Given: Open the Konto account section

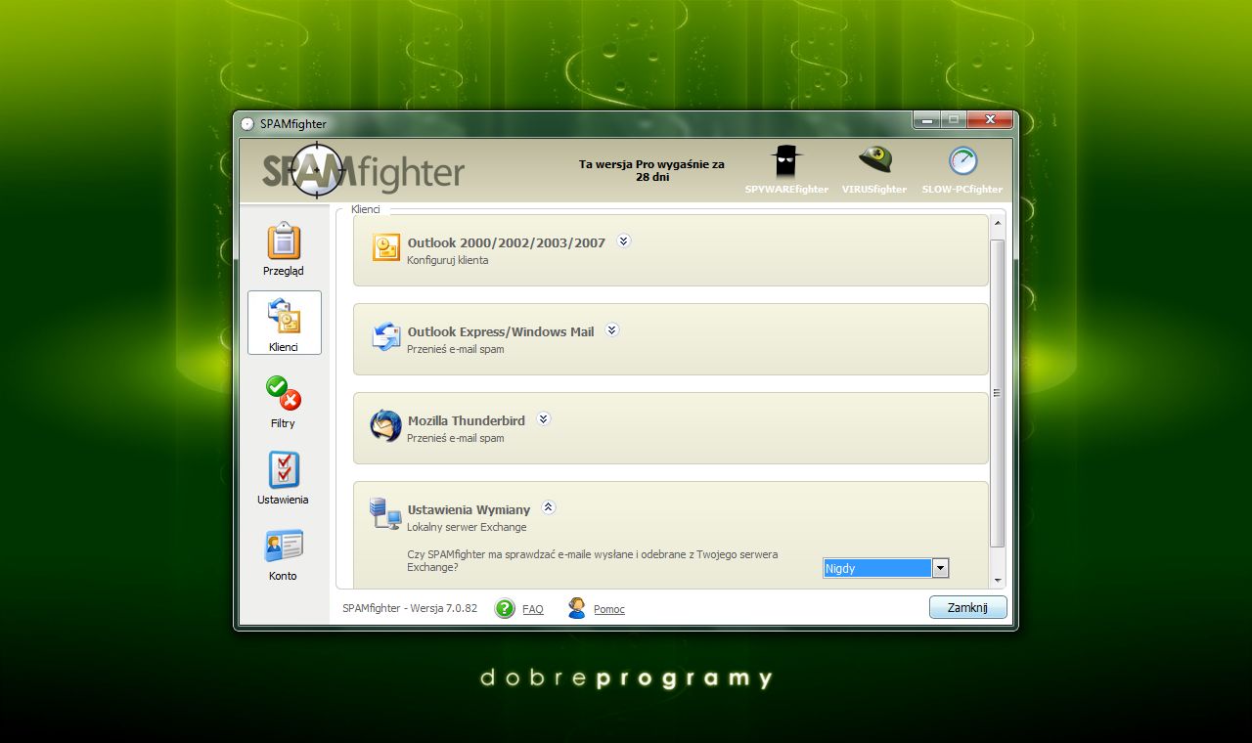Looking at the screenshot, I should pos(284,554).
